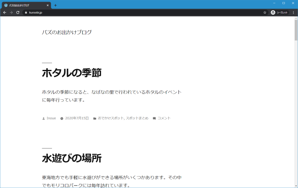This screenshot has height=188, width=298.
Task: Click the comment bubble icon
Action: 154,119
